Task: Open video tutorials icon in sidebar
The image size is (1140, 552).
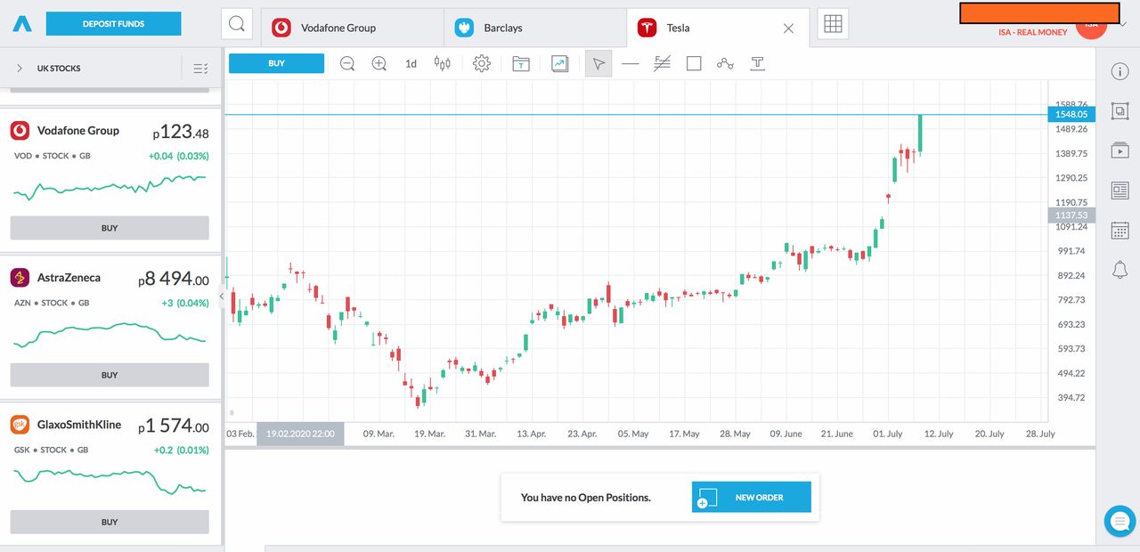Action: [1120, 150]
